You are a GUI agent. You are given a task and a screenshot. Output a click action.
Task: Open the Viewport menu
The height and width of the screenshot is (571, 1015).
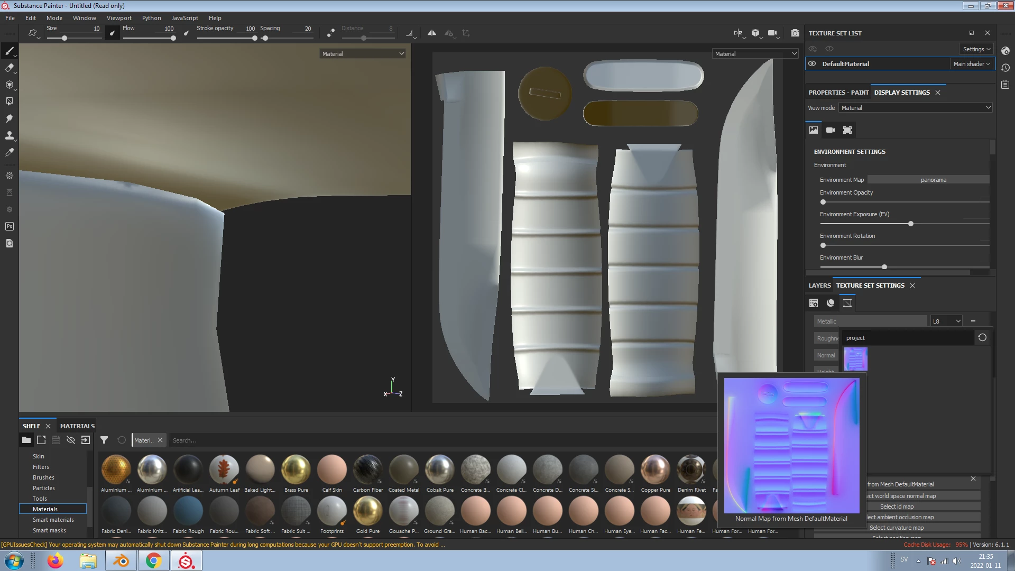(119, 17)
